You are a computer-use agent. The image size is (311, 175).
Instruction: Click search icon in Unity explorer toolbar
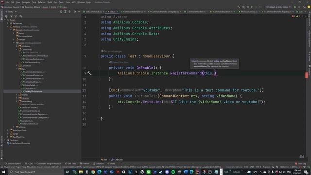click(21, 16)
